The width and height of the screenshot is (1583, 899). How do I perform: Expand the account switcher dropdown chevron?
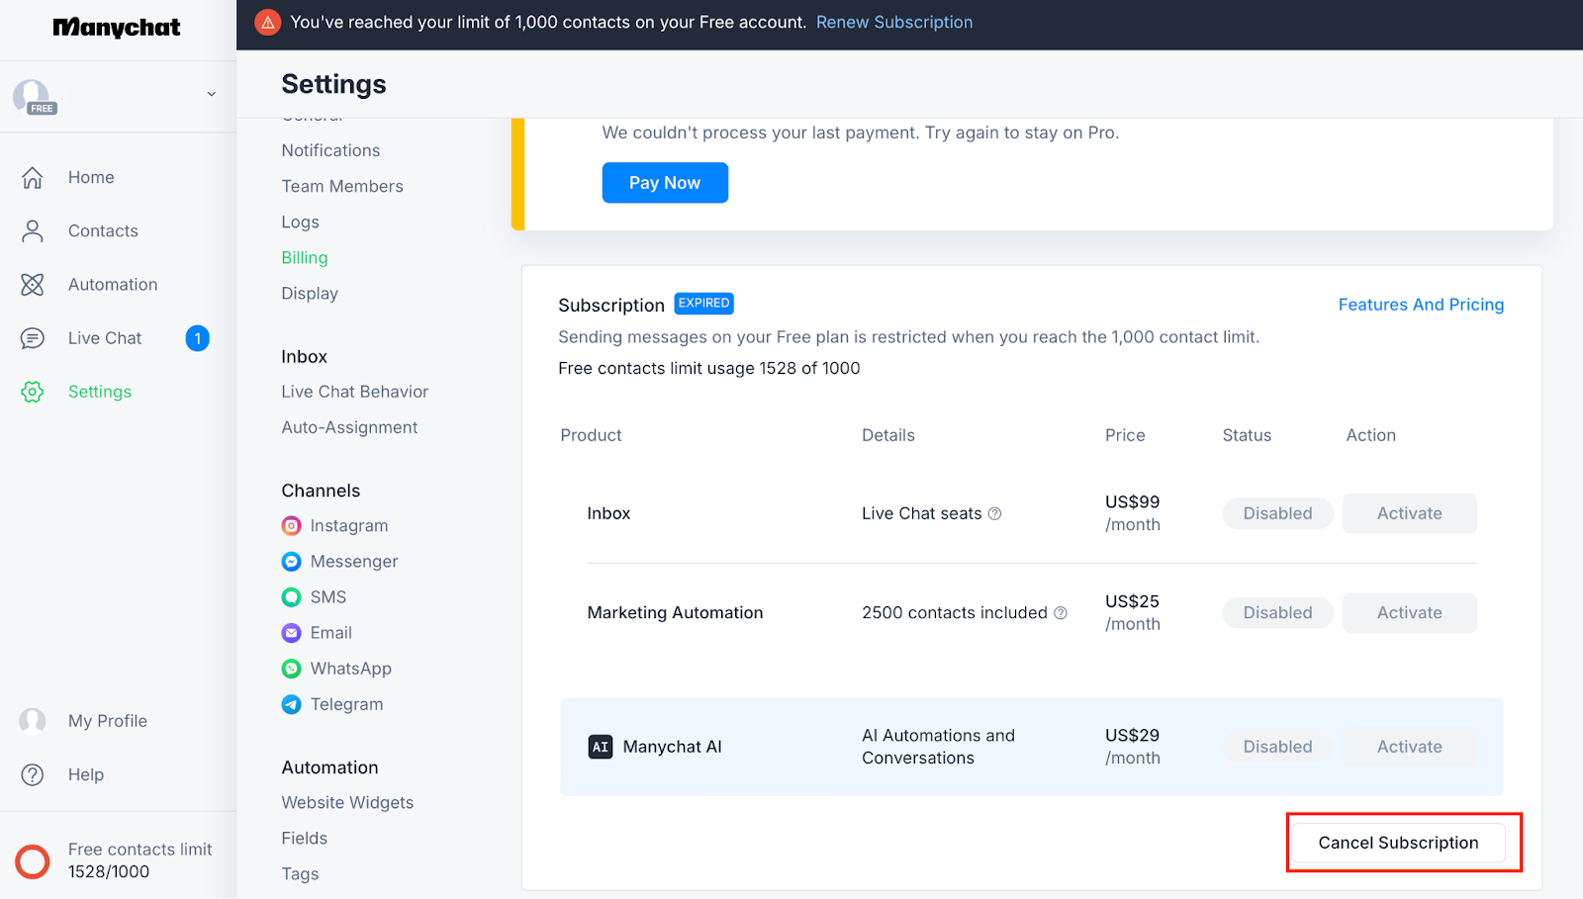point(211,94)
